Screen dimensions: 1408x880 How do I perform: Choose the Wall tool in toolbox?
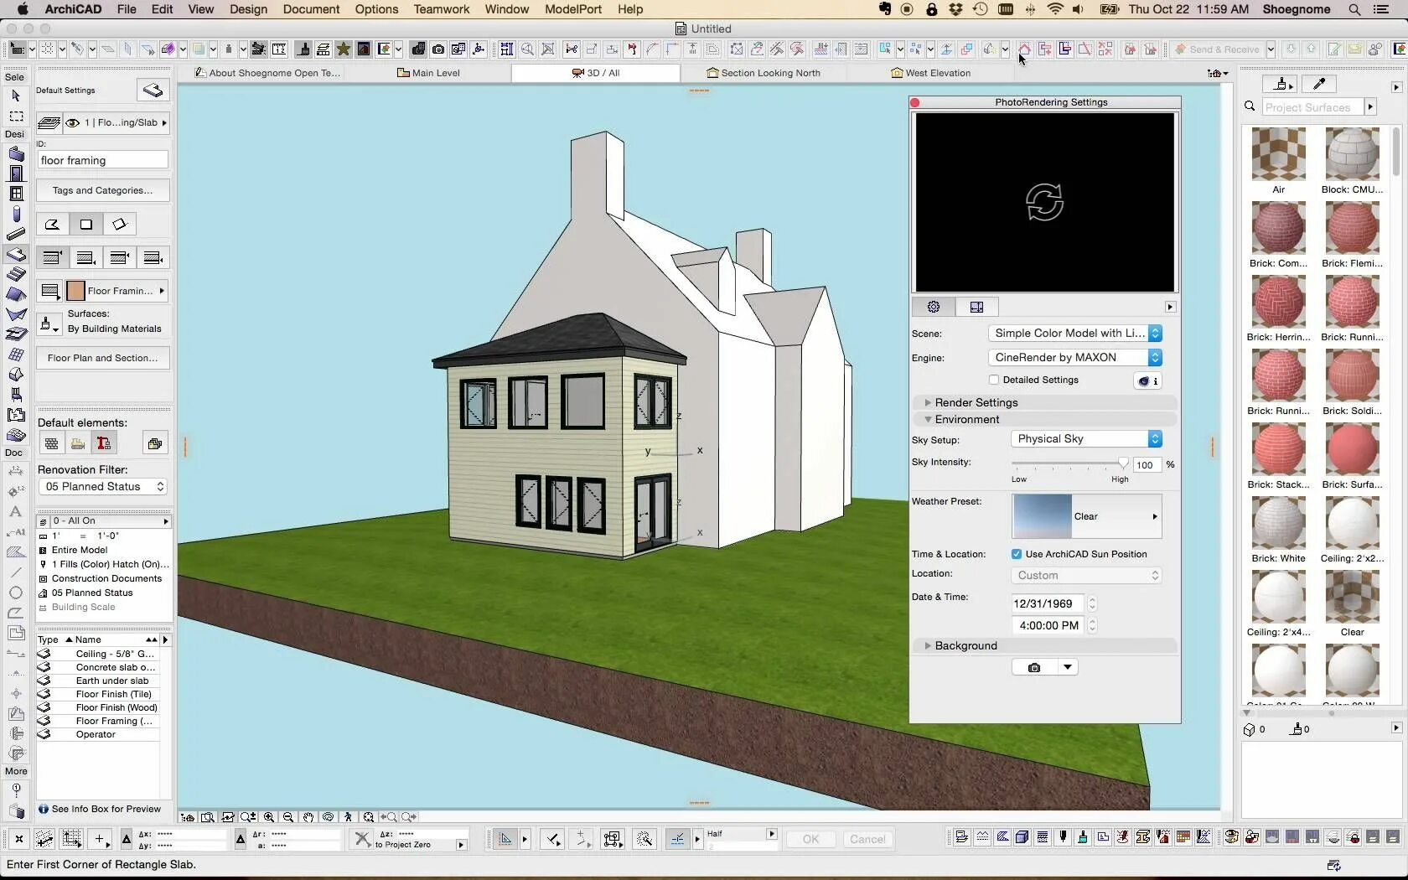click(16, 154)
